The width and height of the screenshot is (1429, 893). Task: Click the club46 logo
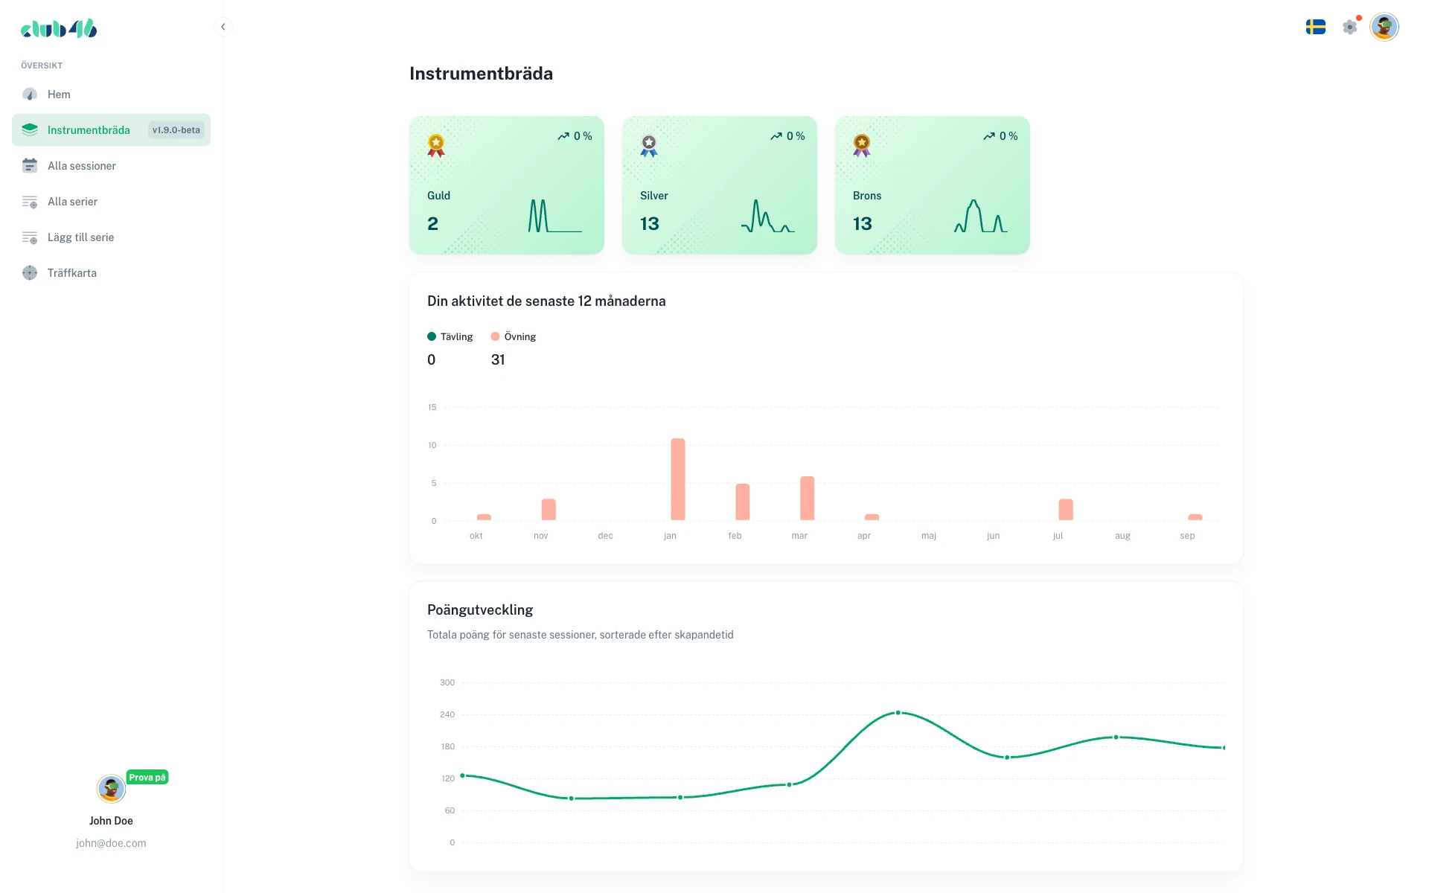click(58, 28)
